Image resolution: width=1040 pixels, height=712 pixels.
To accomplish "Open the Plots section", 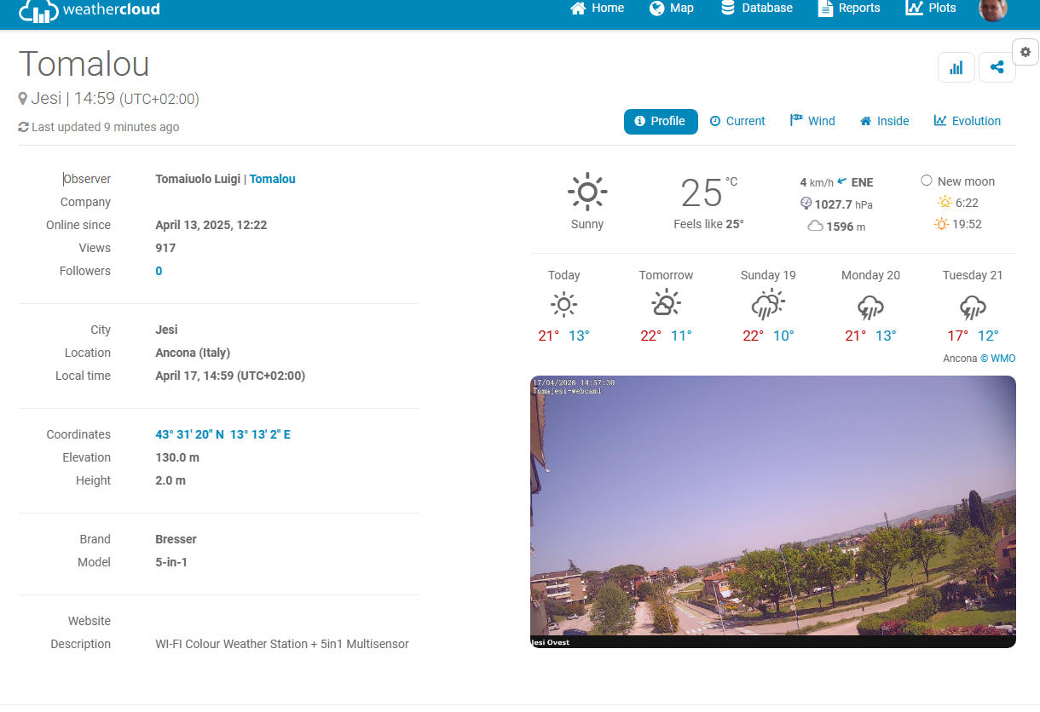I will 931,9.
